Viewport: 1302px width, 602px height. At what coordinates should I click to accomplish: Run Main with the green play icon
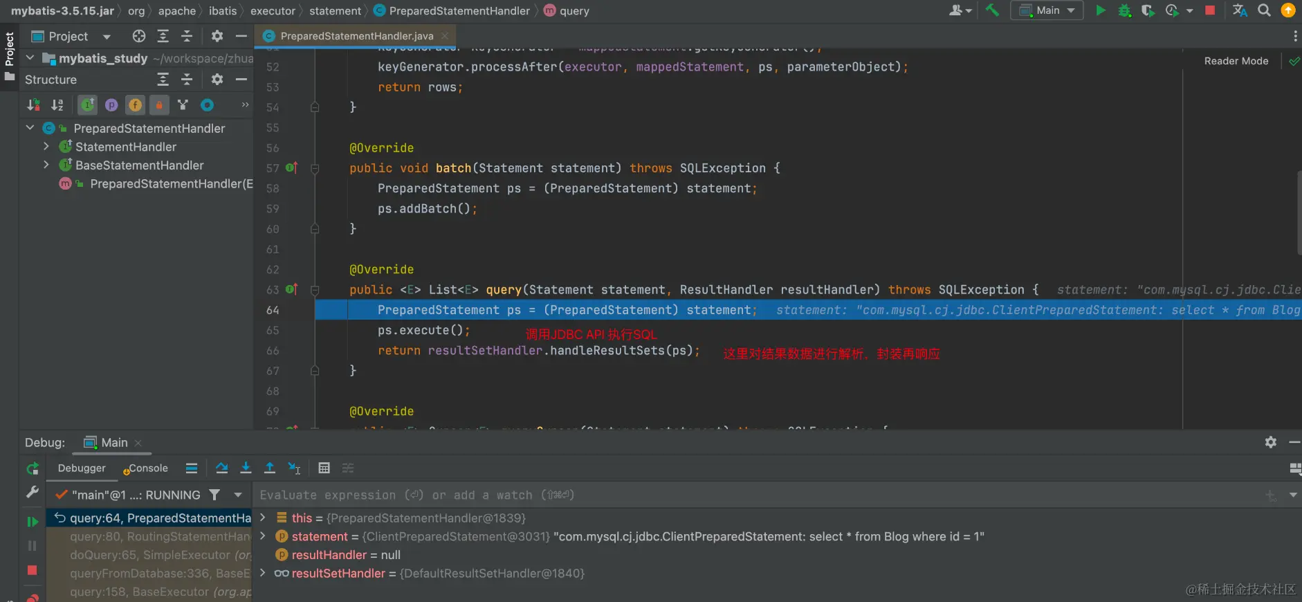pyautogui.click(x=1101, y=10)
